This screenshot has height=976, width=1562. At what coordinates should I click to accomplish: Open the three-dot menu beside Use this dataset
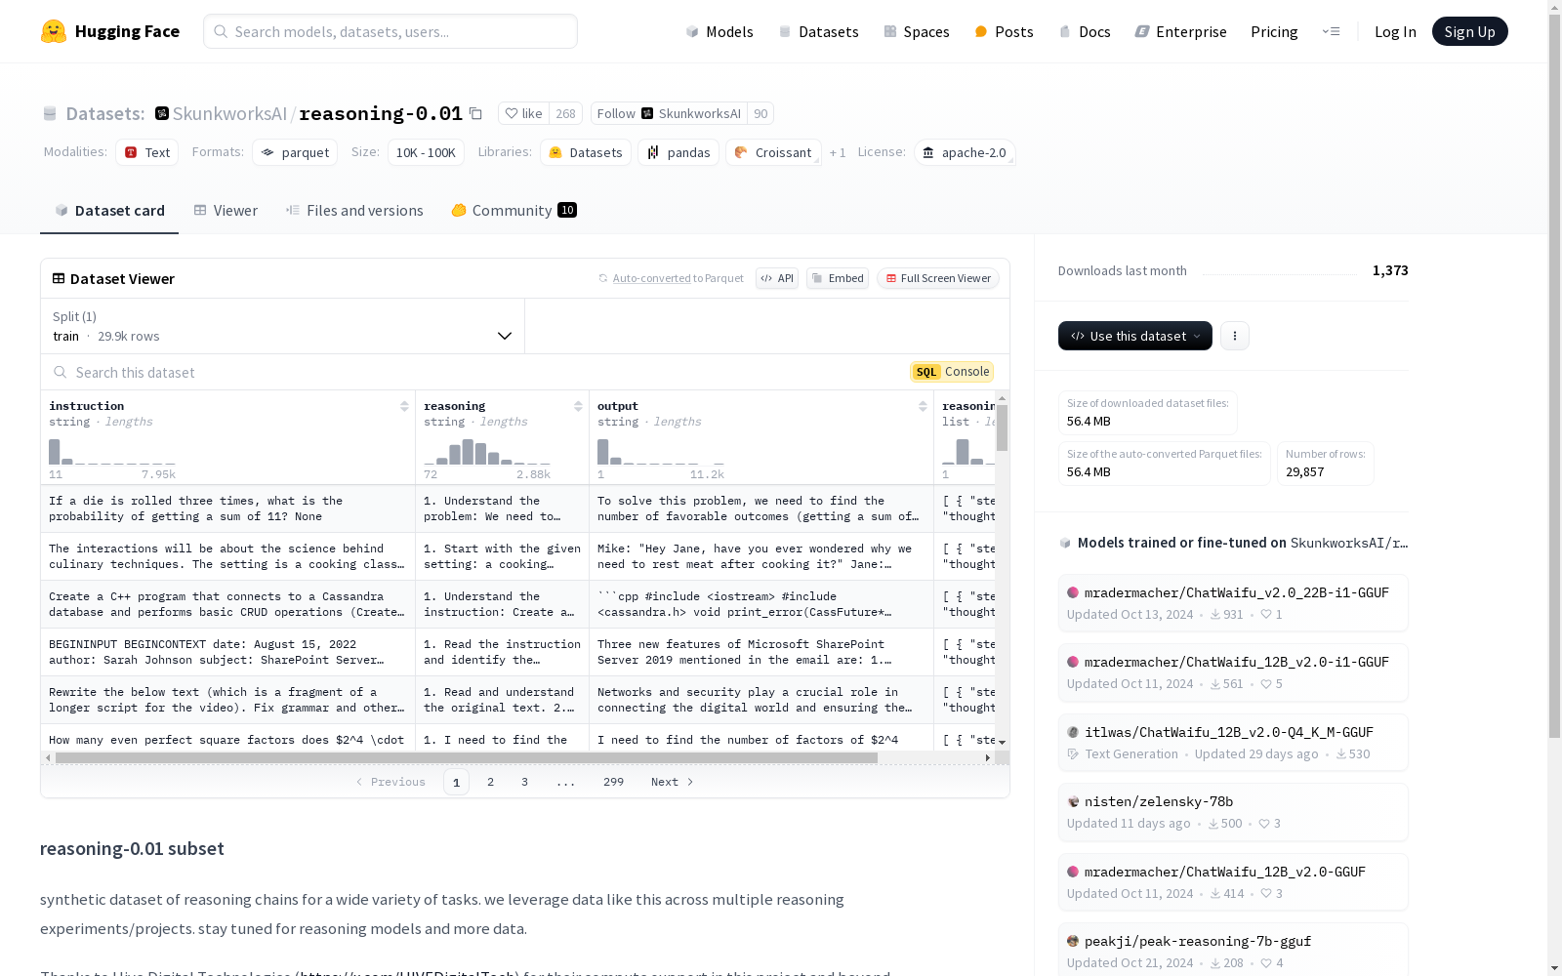[1235, 336]
